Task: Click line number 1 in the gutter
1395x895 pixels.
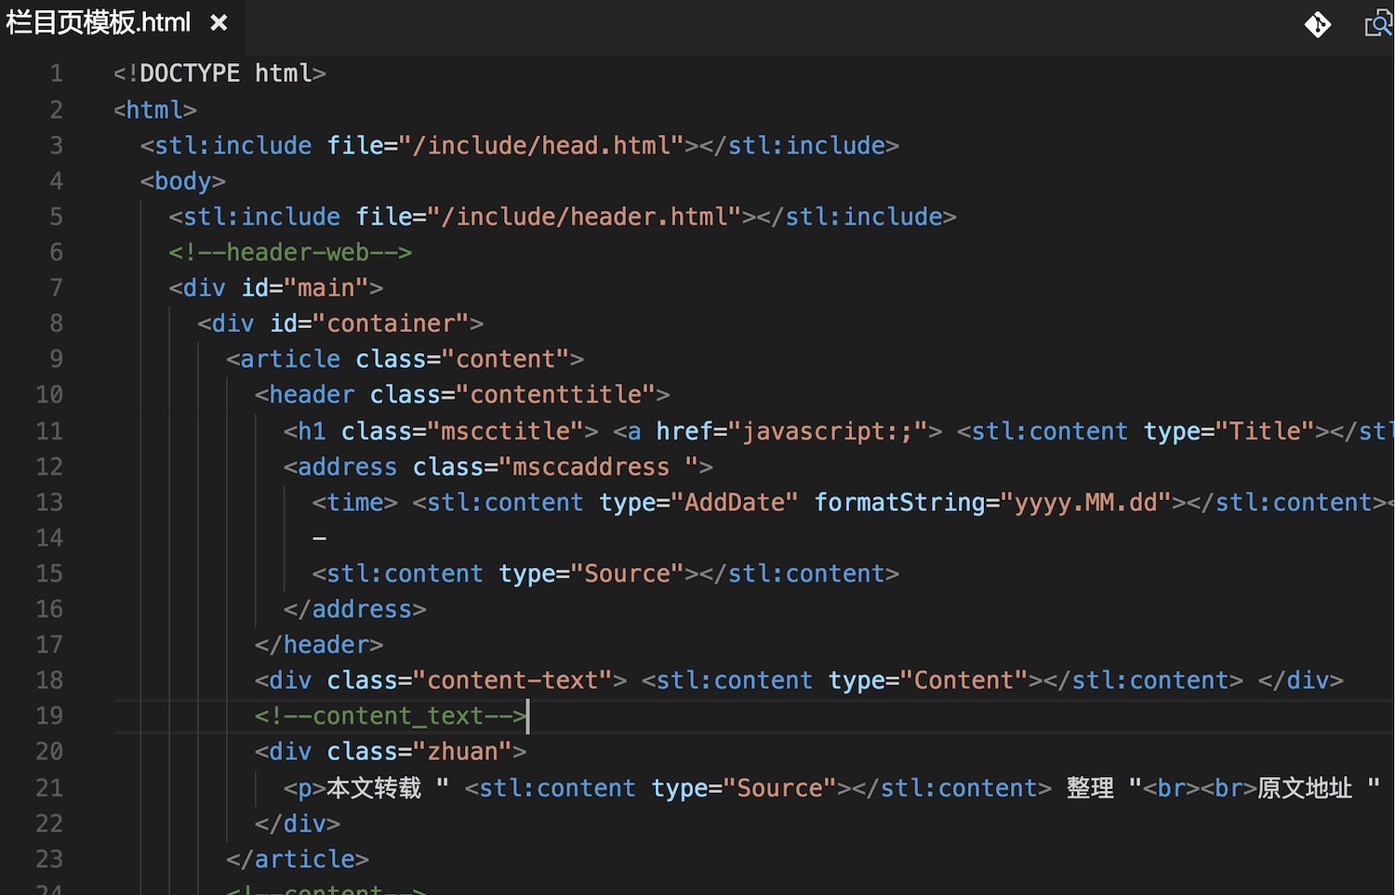Action: [x=56, y=73]
